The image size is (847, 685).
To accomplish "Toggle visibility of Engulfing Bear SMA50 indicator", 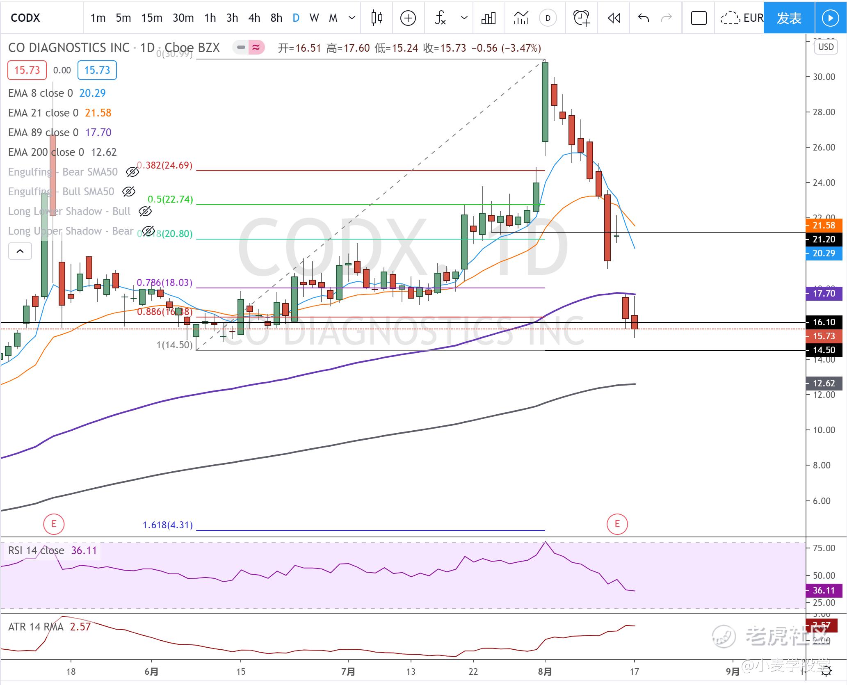I will tap(132, 172).
